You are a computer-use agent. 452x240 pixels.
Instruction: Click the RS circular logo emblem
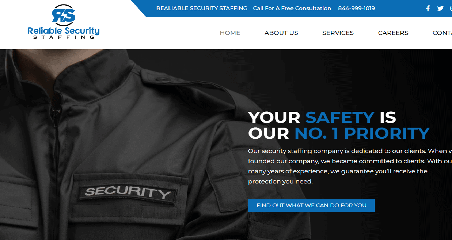click(x=64, y=15)
